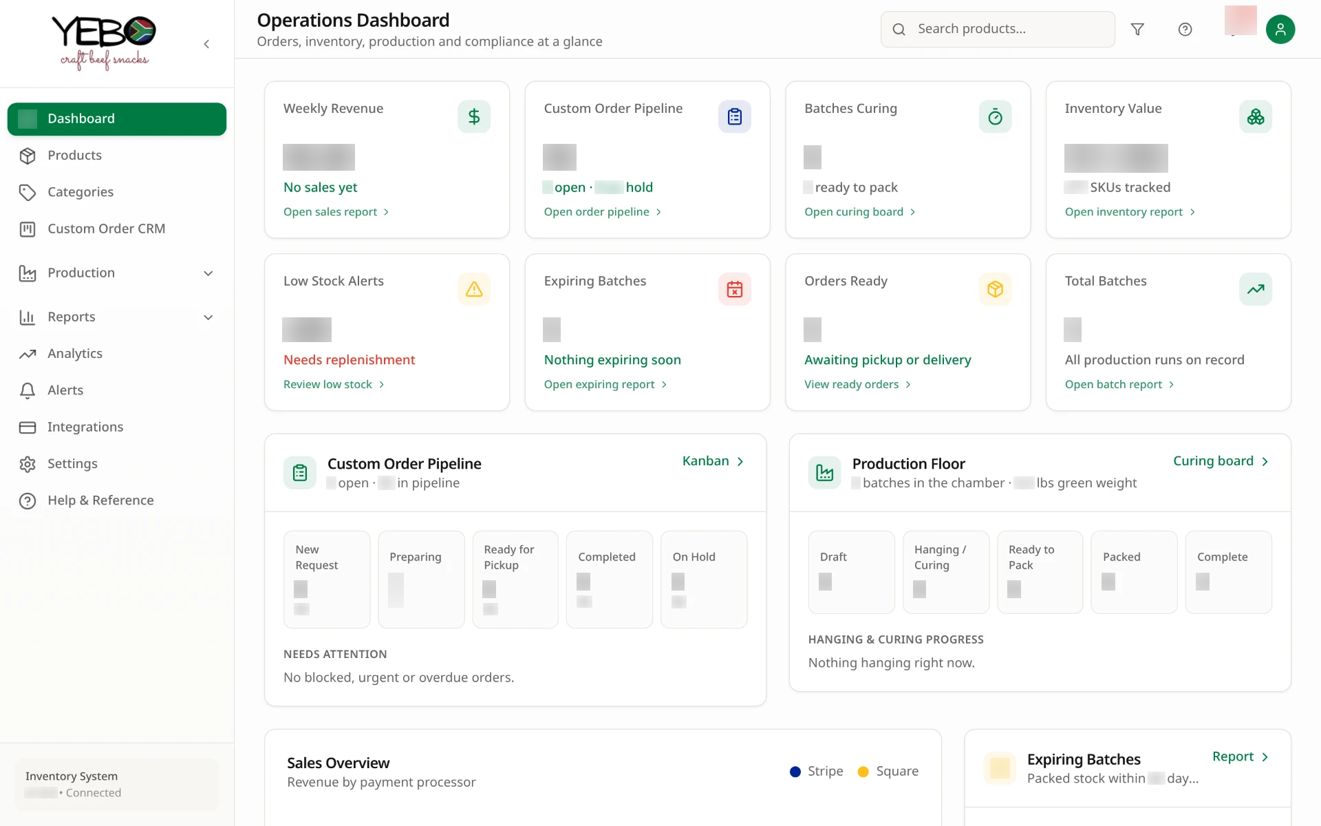Follow Review low stock link
This screenshot has height=826, width=1321.
point(334,385)
